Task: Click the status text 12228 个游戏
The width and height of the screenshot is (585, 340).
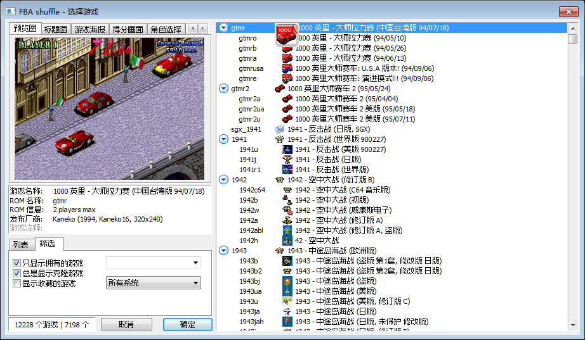Action: [x=36, y=325]
